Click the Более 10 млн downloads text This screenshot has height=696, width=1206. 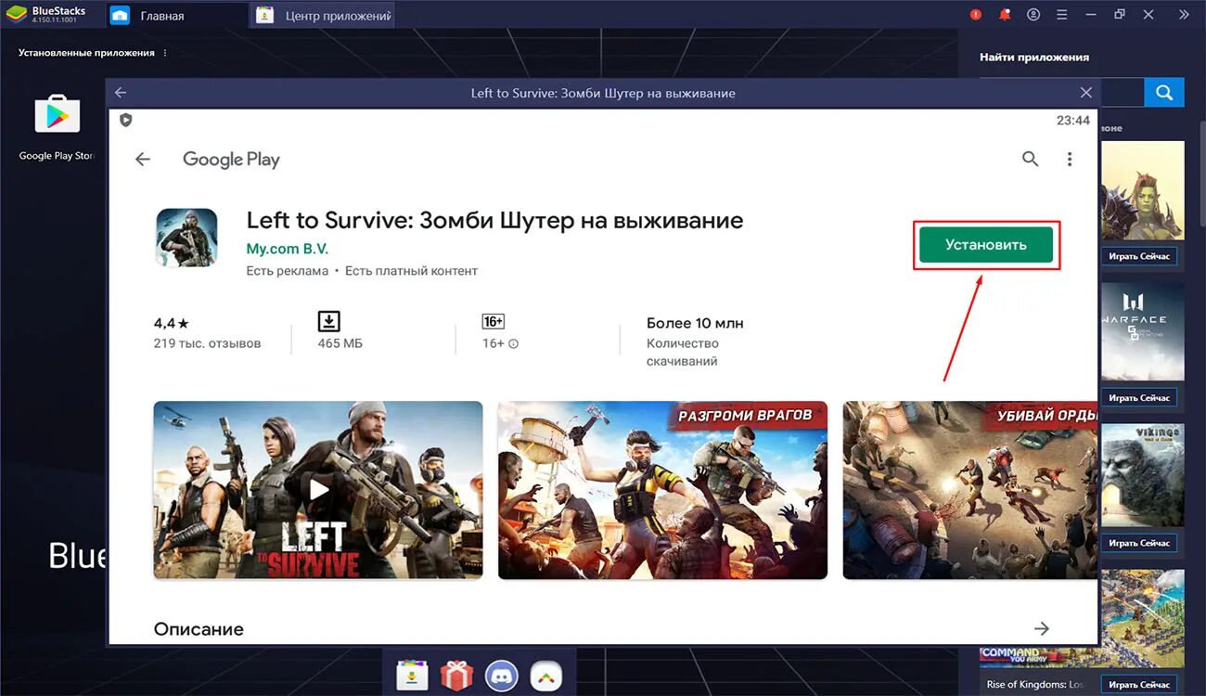pos(695,323)
